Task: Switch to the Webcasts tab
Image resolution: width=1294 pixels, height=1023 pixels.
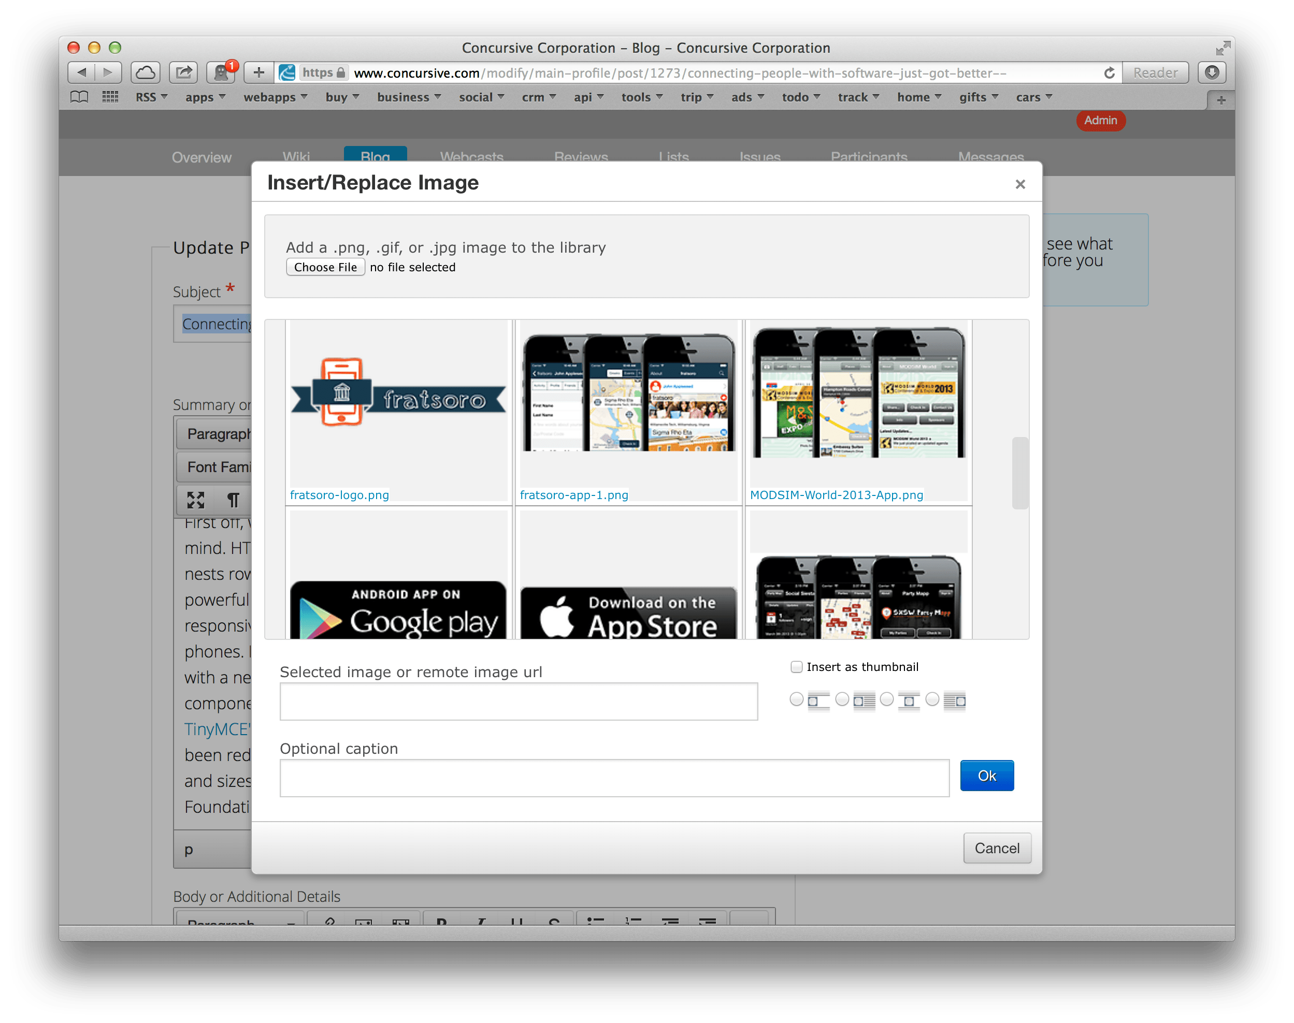Action: pos(472,156)
